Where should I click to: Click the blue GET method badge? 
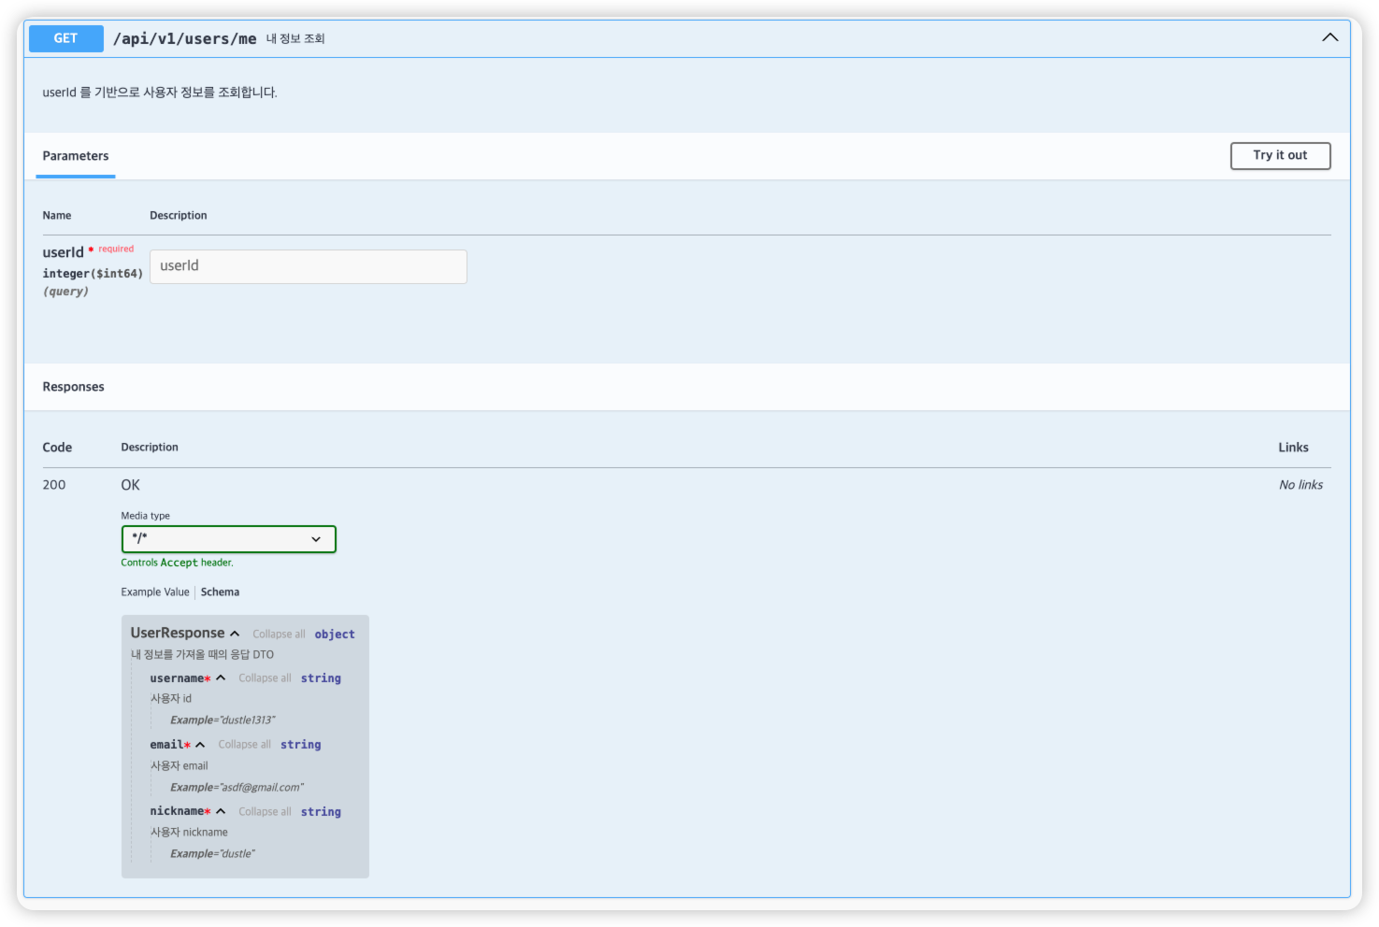(65, 38)
